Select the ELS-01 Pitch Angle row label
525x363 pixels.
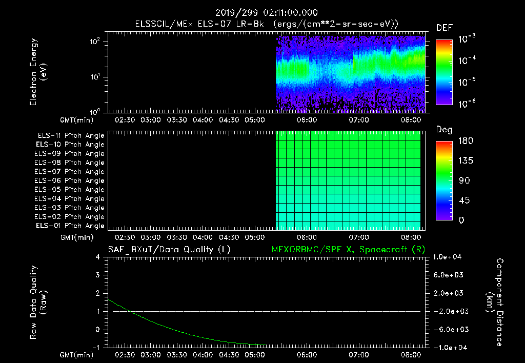point(70,226)
